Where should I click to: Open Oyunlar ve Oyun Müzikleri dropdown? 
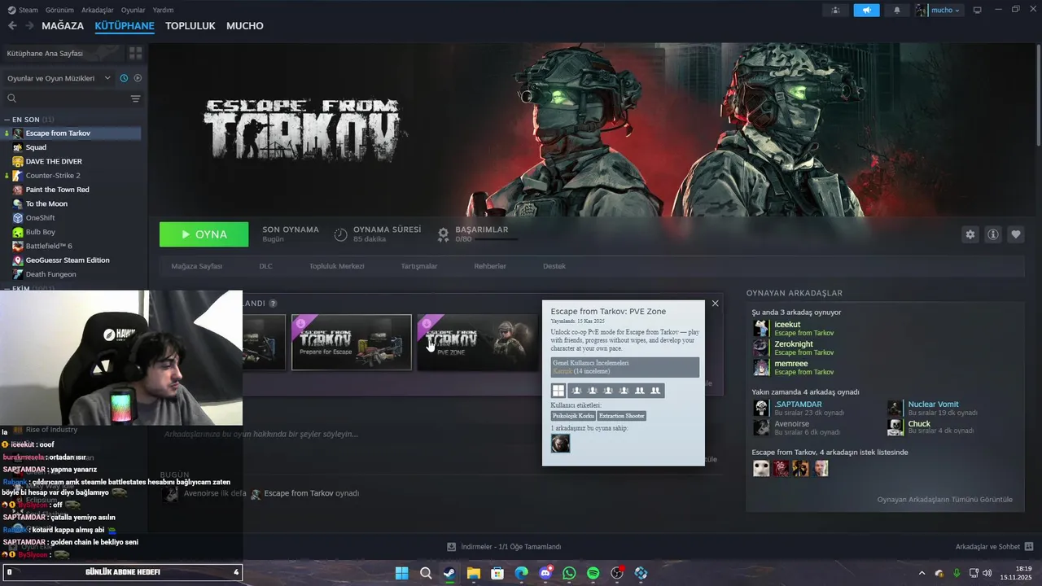(59, 78)
